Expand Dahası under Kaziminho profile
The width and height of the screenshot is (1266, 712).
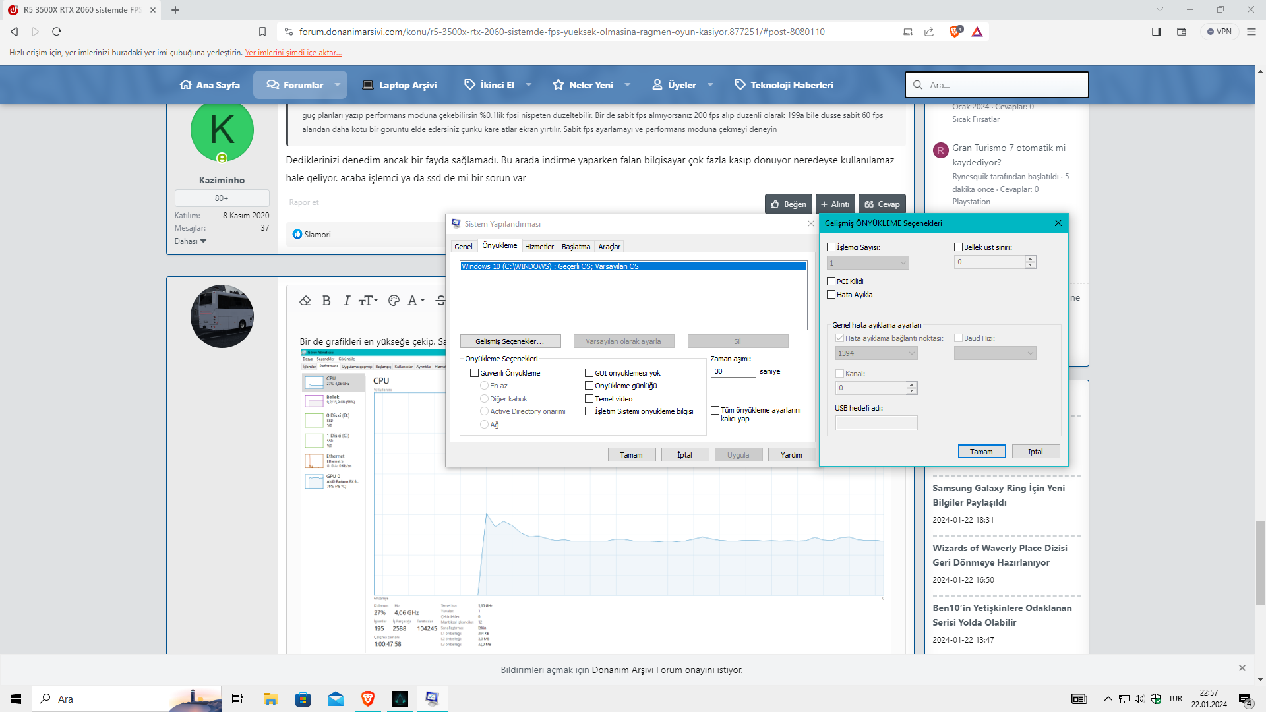[191, 241]
